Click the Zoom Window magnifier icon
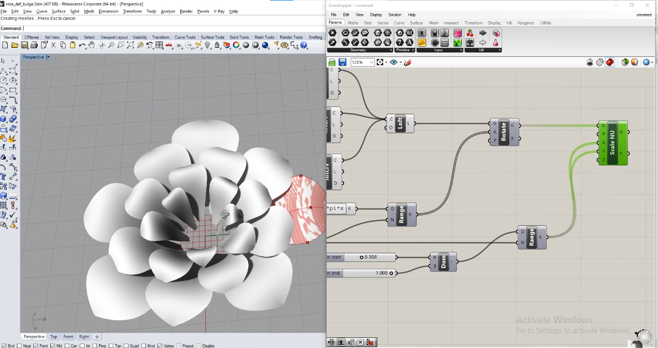The width and height of the screenshot is (658, 348). (x=121, y=45)
